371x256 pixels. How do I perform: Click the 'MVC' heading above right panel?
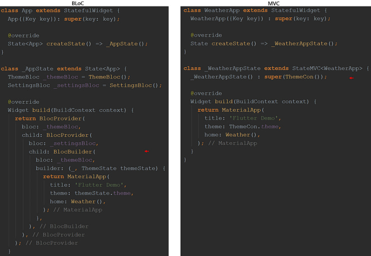tap(274, 3)
